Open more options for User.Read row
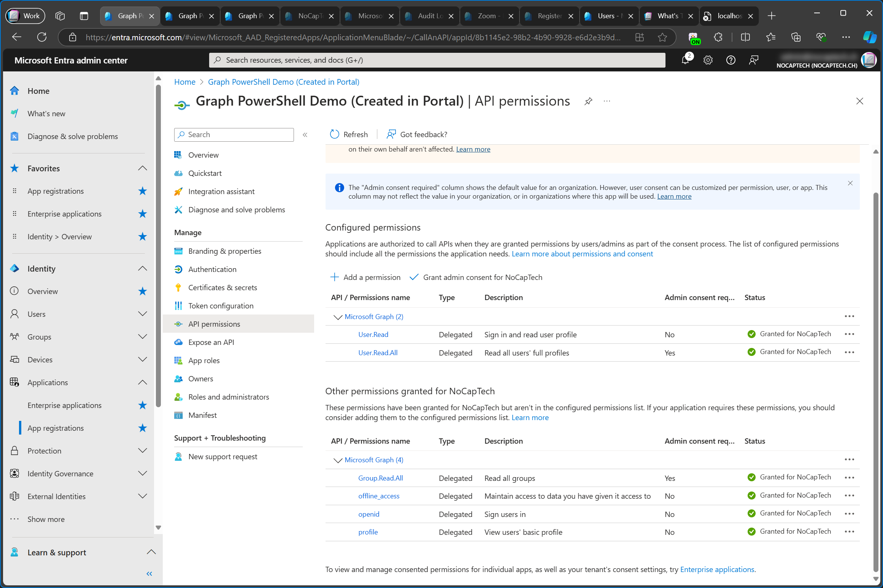This screenshot has width=883, height=588. tap(849, 334)
